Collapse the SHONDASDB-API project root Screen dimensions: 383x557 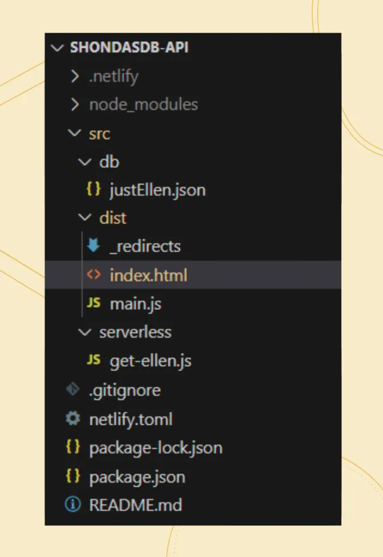point(58,48)
